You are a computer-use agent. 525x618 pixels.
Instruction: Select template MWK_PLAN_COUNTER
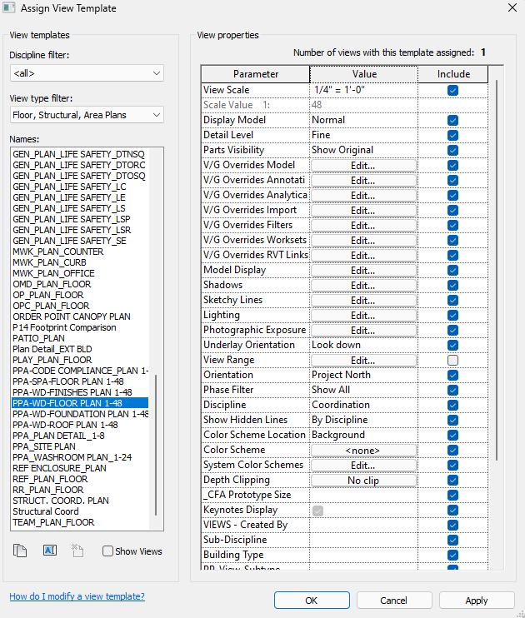tap(58, 252)
